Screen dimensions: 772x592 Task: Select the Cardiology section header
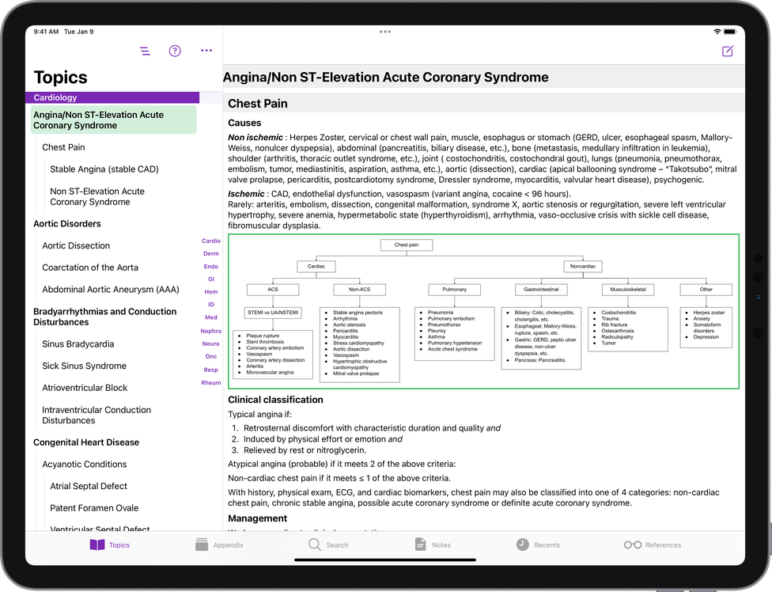[x=112, y=97]
